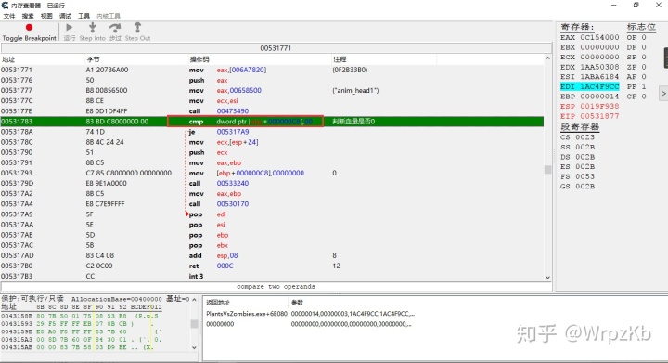Select the mov ecx,[esp+24] row

point(272,142)
